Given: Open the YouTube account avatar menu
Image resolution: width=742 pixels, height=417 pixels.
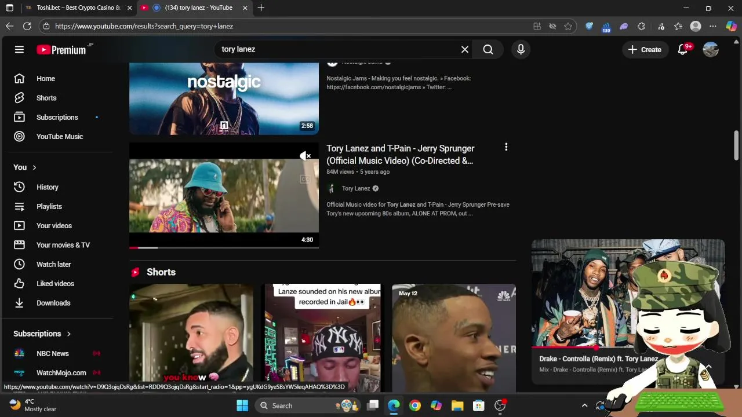Looking at the screenshot, I should [711, 49].
